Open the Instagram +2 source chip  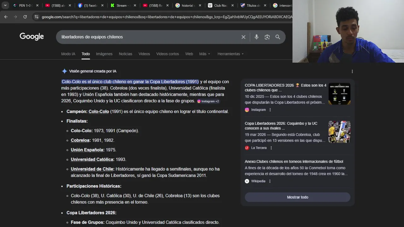click(x=208, y=101)
